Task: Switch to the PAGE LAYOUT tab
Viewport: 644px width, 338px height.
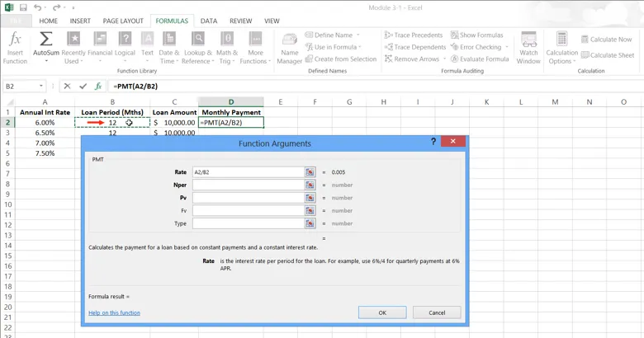Action: click(123, 21)
